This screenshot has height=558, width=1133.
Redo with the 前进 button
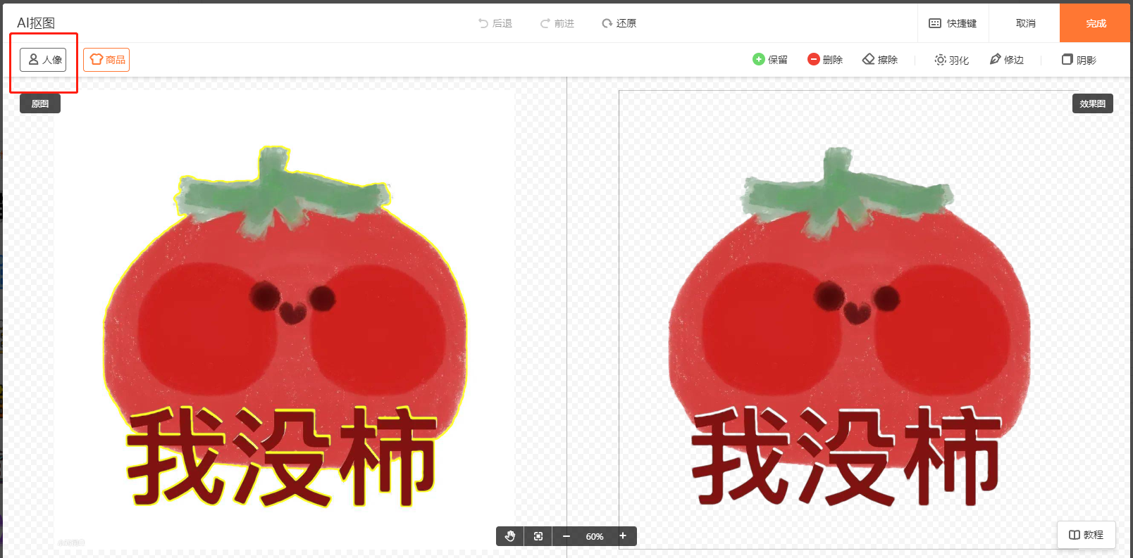[x=557, y=23]
